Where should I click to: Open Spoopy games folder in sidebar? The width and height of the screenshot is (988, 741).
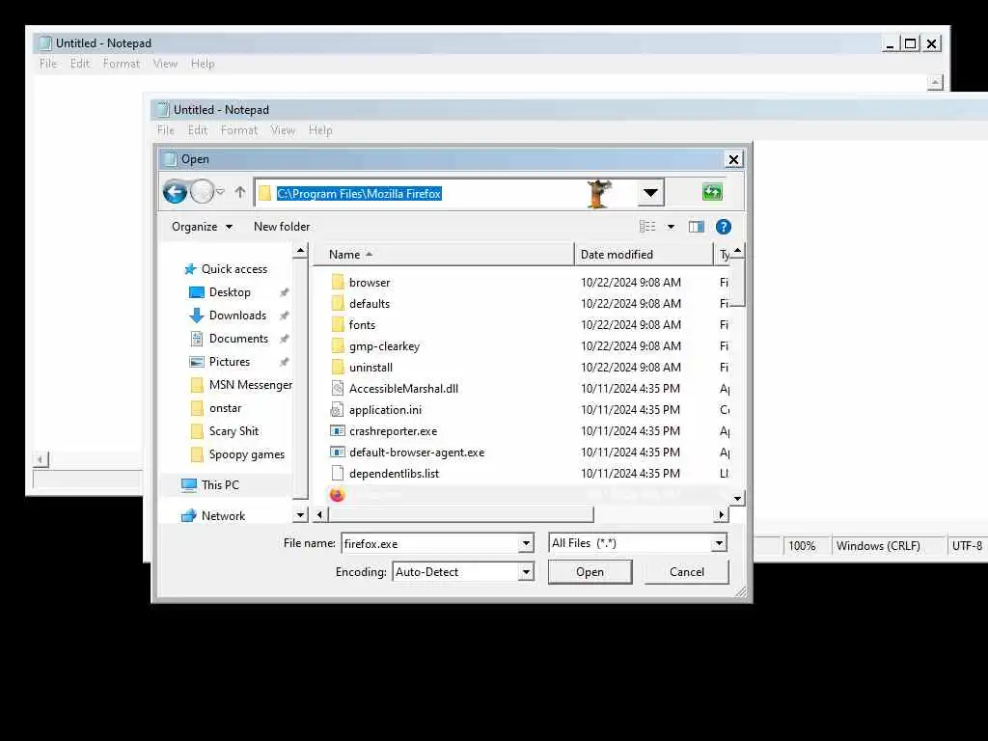point(237,454)
